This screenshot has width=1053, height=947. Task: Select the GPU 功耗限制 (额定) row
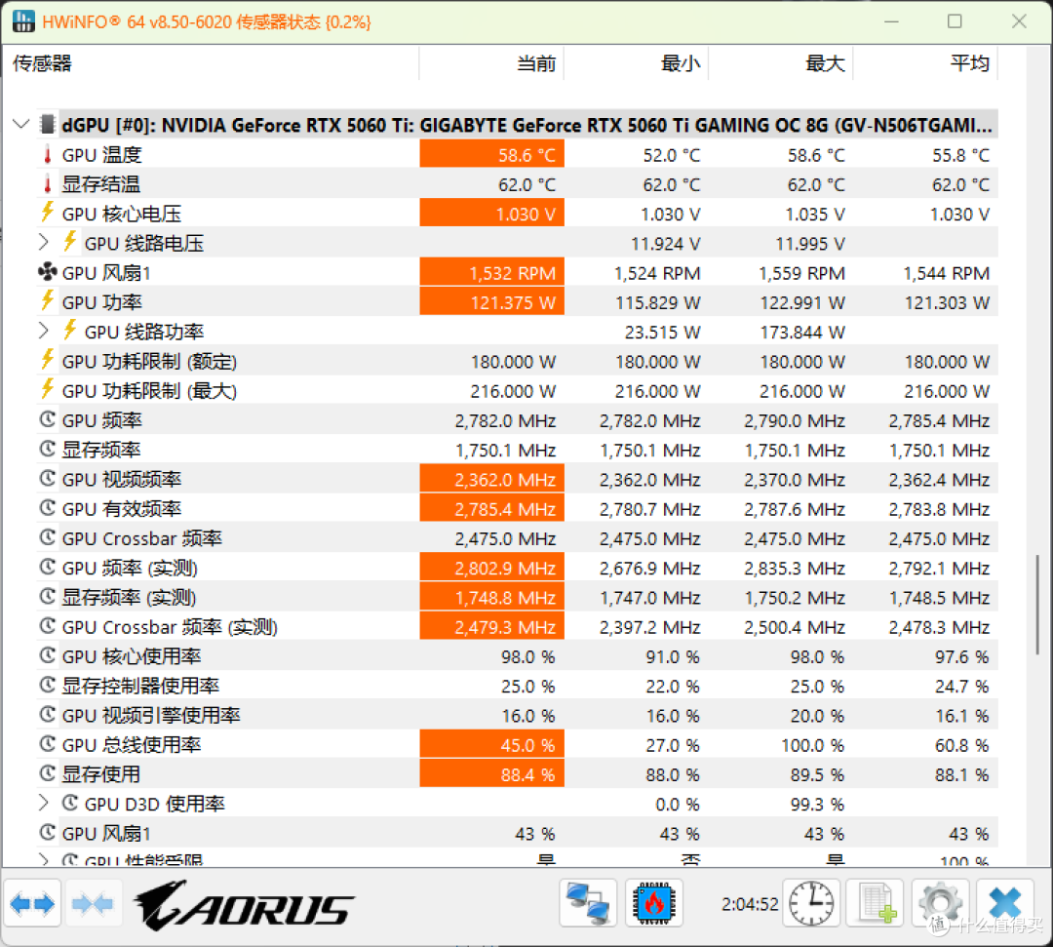point(518,361)
